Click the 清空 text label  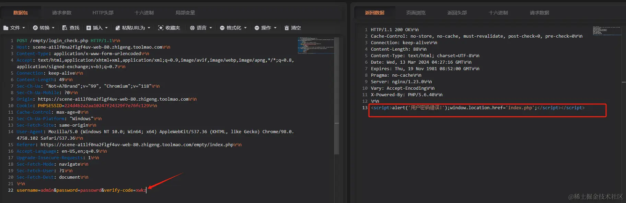pos(296,28)
